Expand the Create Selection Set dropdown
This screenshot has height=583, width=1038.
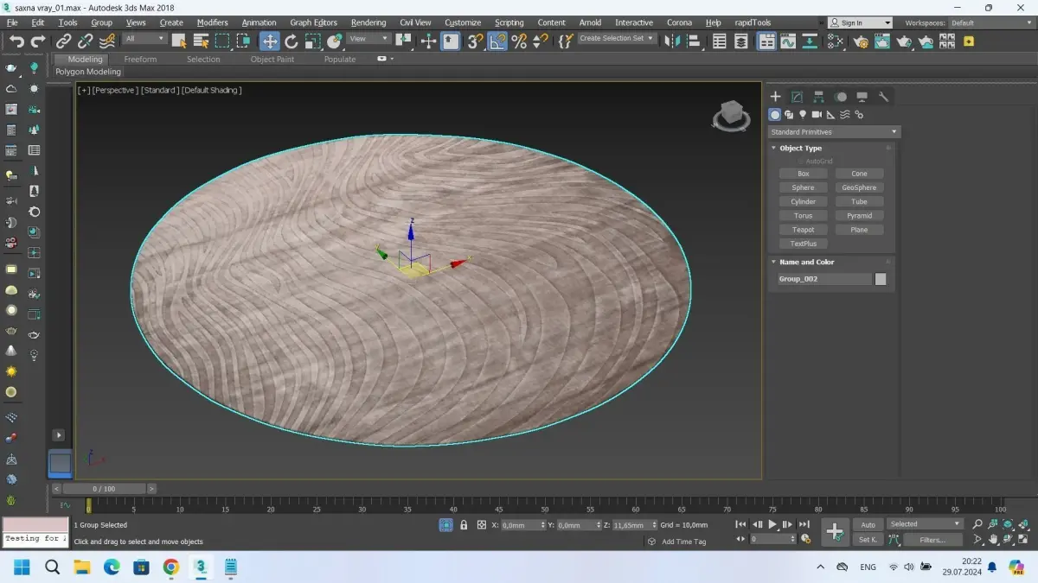617,39
